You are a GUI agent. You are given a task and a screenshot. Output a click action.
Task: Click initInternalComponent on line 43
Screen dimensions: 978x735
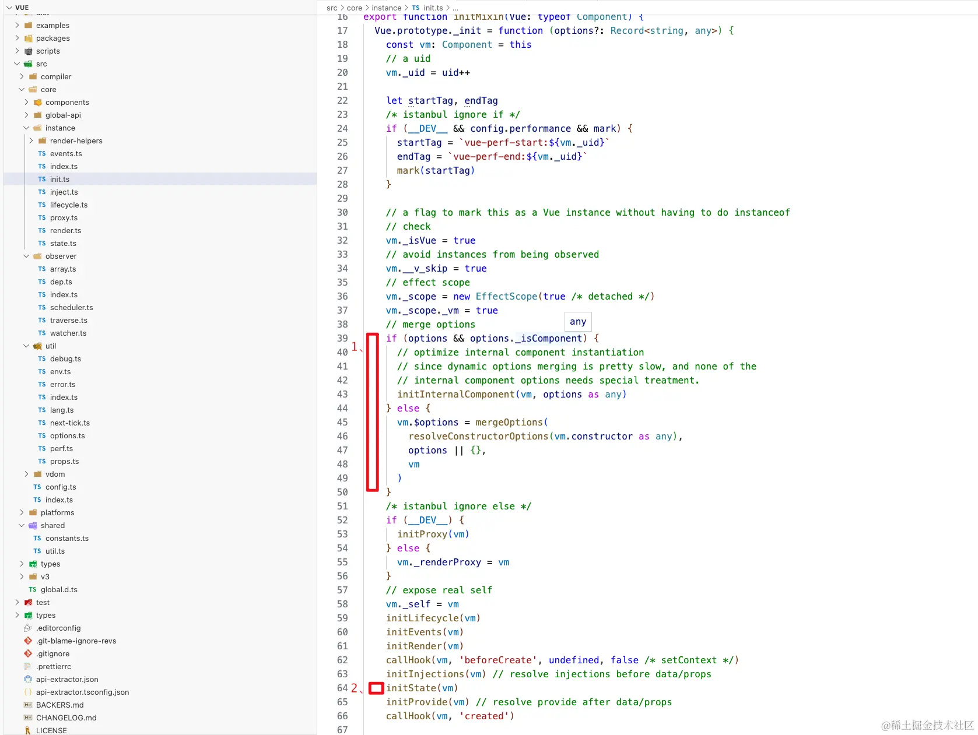pos(456,394)
